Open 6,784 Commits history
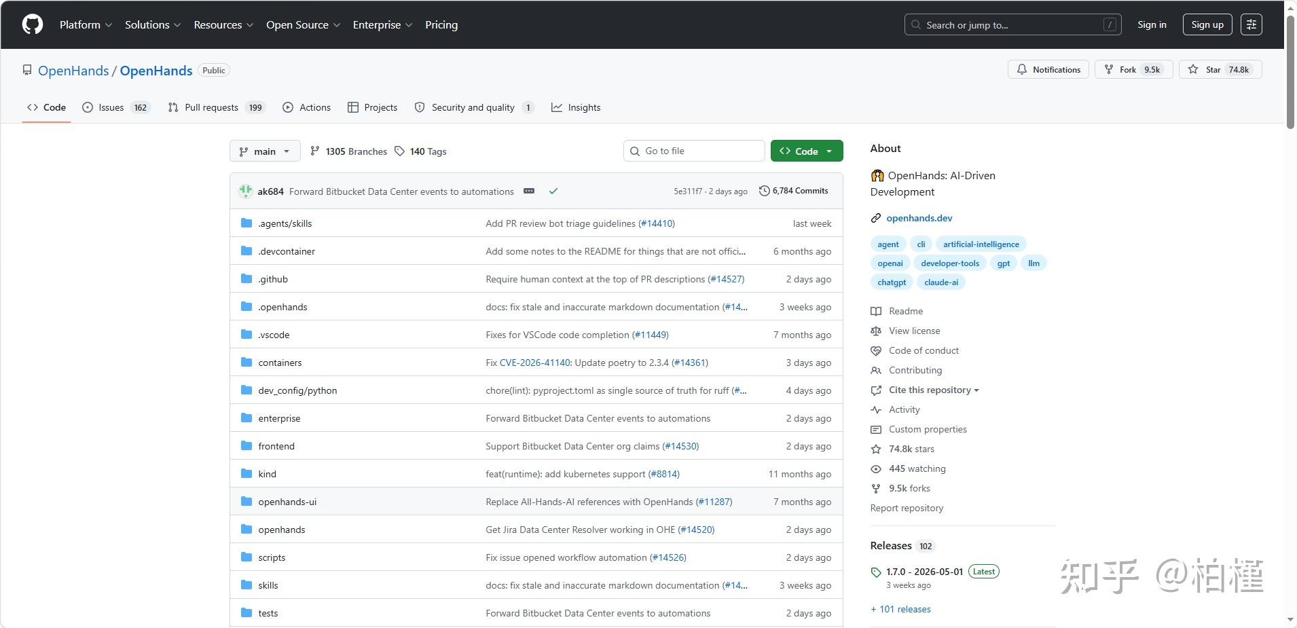 (793, 191)
